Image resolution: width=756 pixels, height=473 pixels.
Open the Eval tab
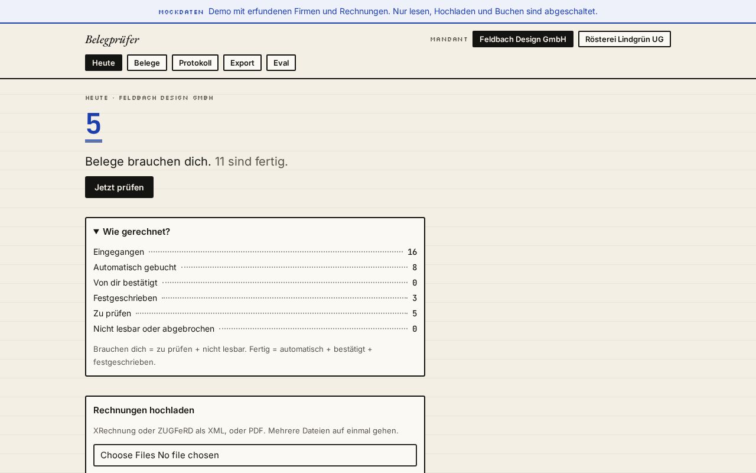281,63
